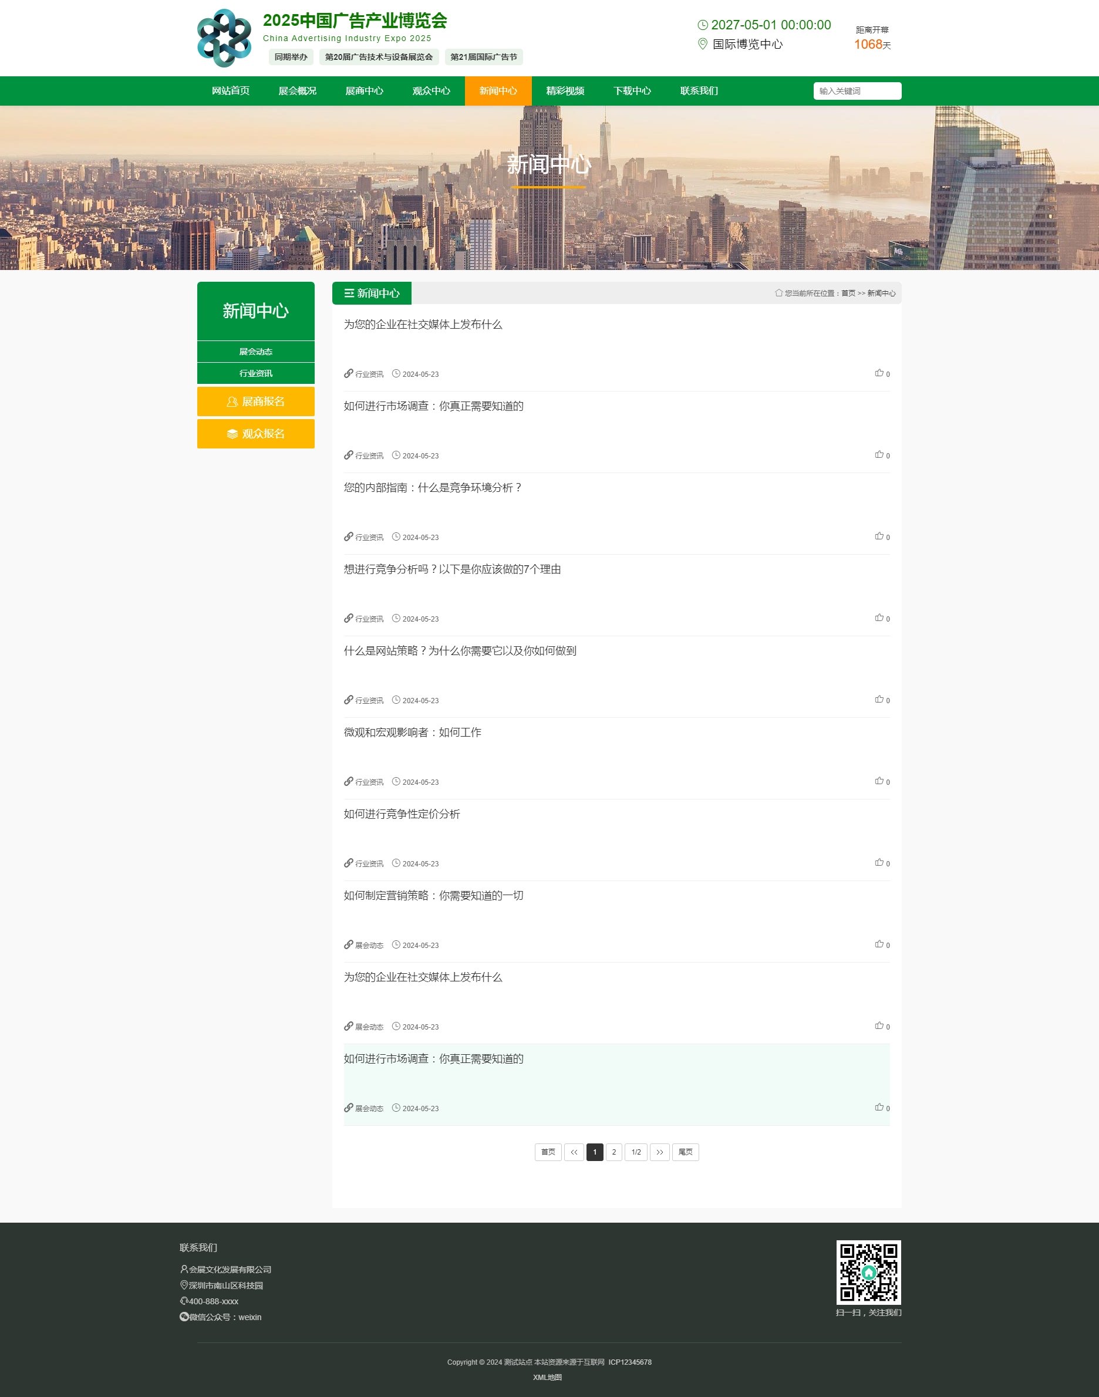
Task: Jump to last page via 尾页
Action: point(685,1152)
